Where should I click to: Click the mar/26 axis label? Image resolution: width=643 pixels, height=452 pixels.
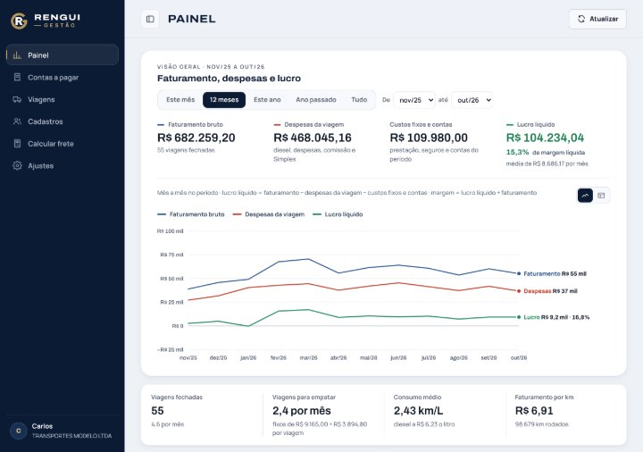coord(308,357)
